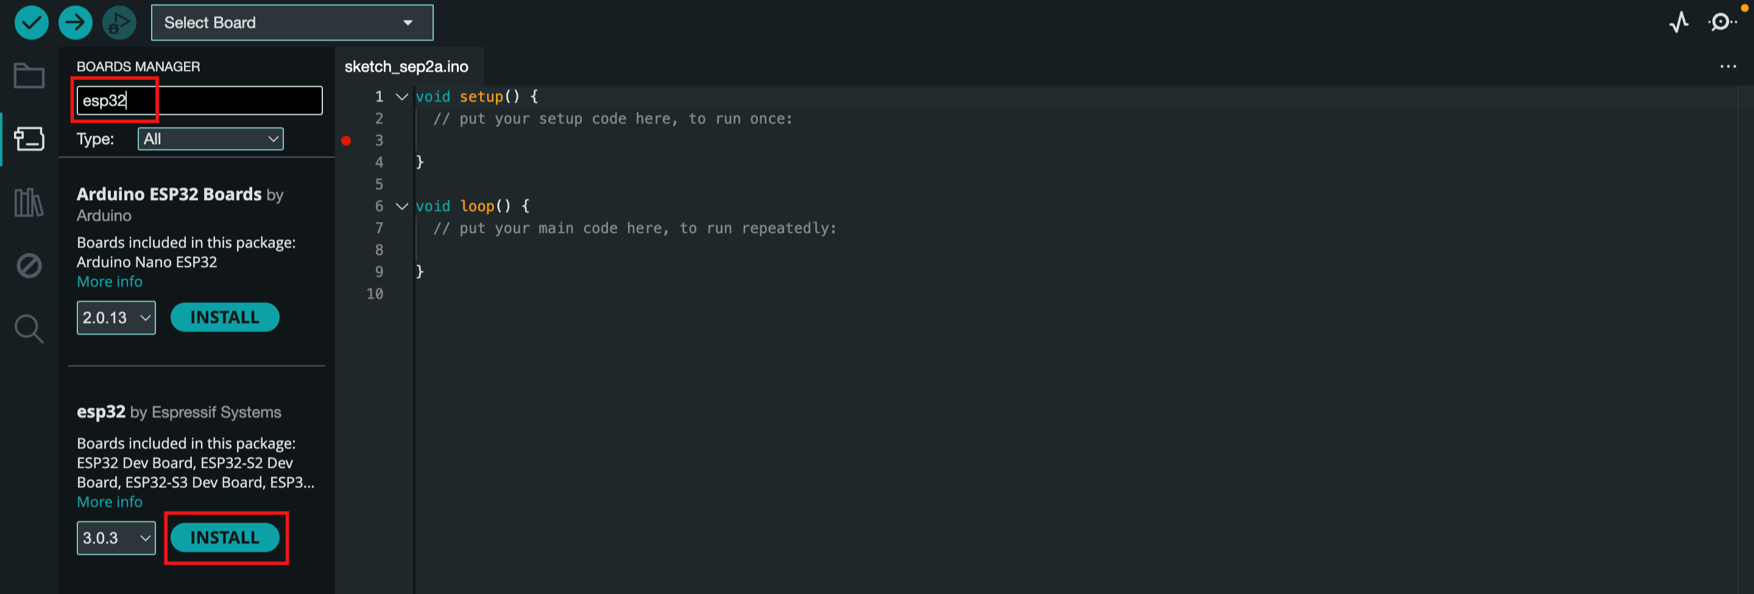This screenshot has width=1754, height=594.
Task: Open More info for Arduino ESP32 Boards
Action: point(110,282)
